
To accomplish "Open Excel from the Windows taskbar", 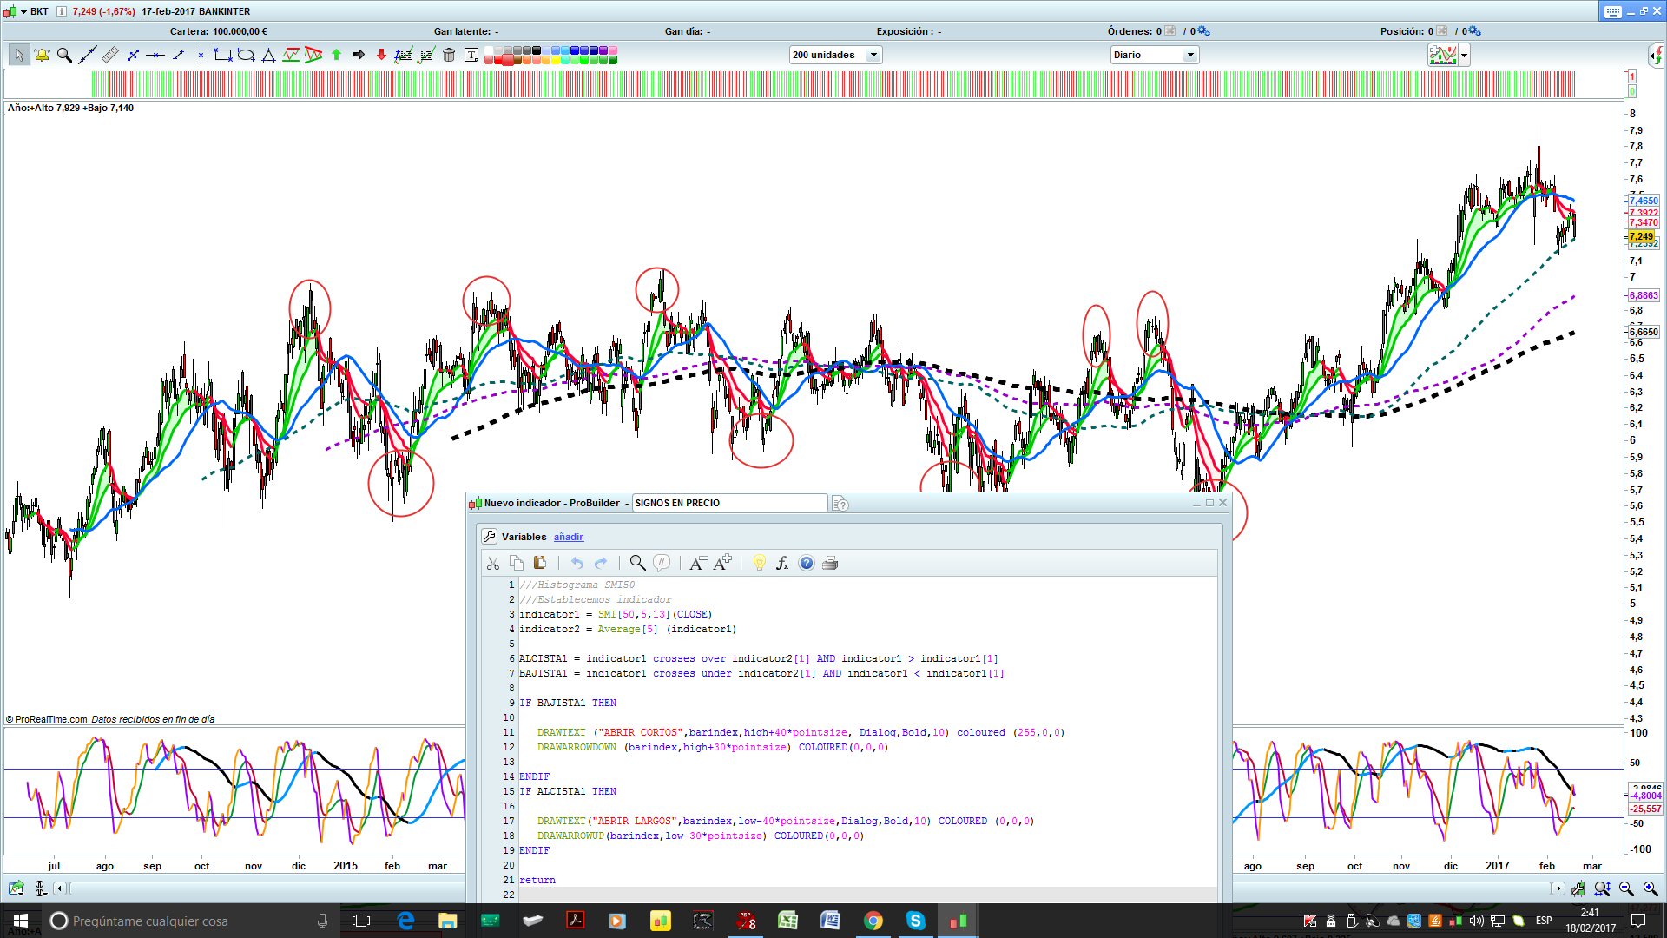I will [787, 921].
